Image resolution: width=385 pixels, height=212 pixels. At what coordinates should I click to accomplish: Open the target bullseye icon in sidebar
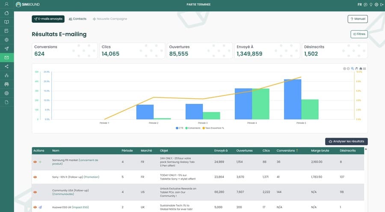tap(6, 93)
